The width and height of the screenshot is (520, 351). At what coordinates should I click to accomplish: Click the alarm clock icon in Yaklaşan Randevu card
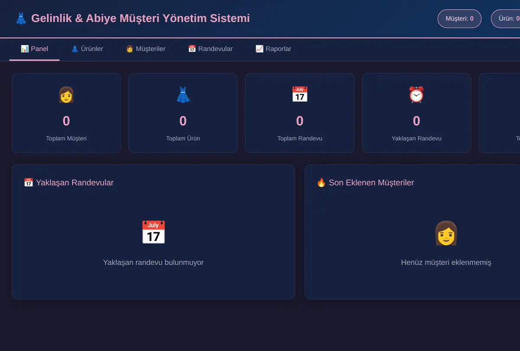tap(416, 94)
